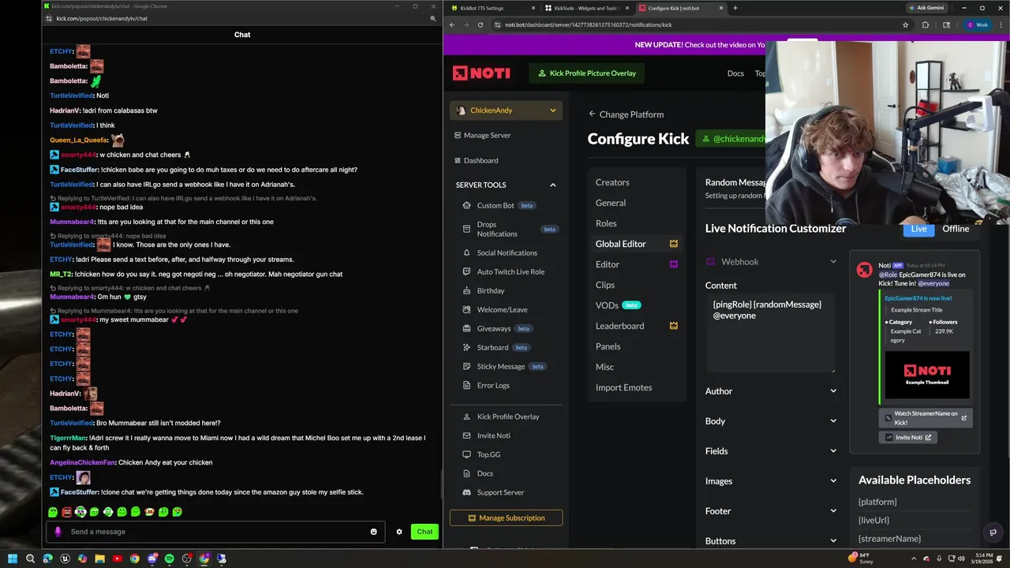1010x568 pixels.
Task: Bookmark this page with the star icon
Action: pos(905,24)
